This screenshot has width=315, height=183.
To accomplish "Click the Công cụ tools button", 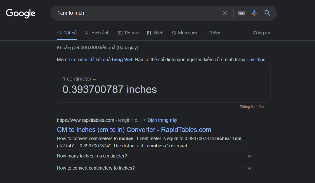I will tap(261, 33).
